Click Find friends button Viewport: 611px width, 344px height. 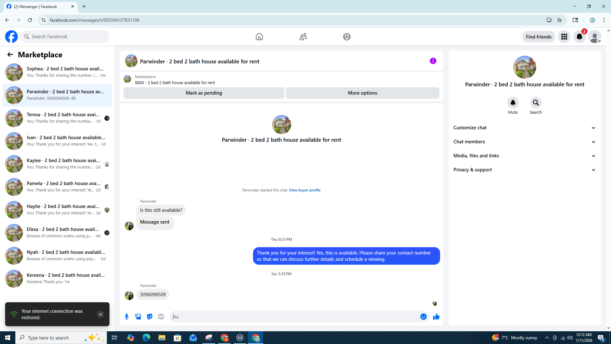539,37
